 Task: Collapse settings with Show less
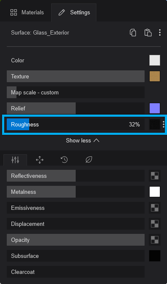point(83,141)
